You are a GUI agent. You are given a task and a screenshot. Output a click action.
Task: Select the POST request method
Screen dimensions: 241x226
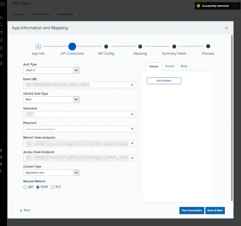38,187
